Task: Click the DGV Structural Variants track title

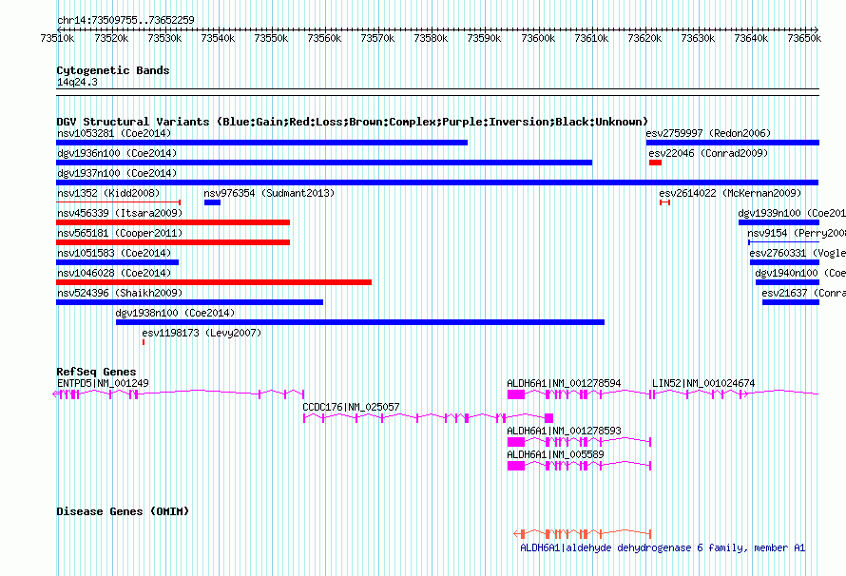Action: pyautogui.click(x=352, y=122)
